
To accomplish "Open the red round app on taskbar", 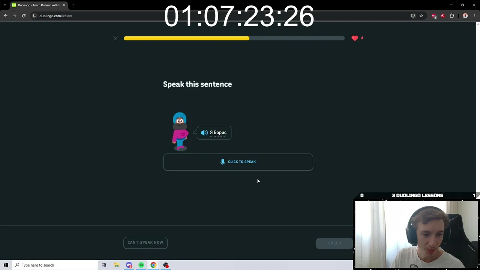I will pyautogui.click(x=166, y=265).
